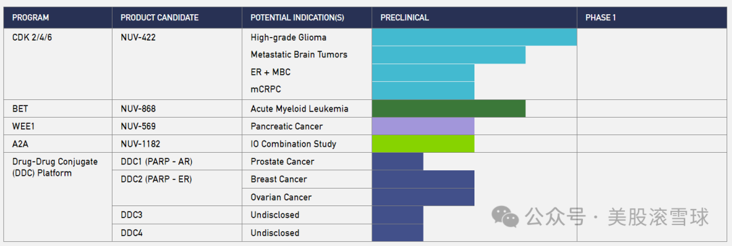Image resolution: width=732 pixels, height=246 pixels.
Task: Click the lime IO Combination Study bar
Action: point(423,144)
